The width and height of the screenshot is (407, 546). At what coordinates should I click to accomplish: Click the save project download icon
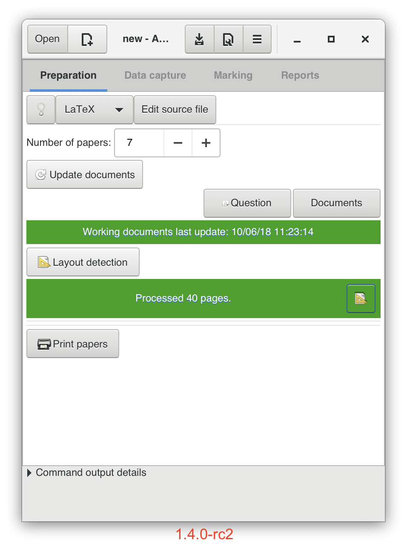(x=199, y=39)
